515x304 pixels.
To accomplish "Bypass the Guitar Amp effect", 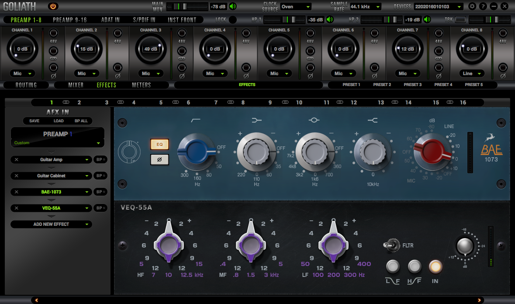I will 100,159.
